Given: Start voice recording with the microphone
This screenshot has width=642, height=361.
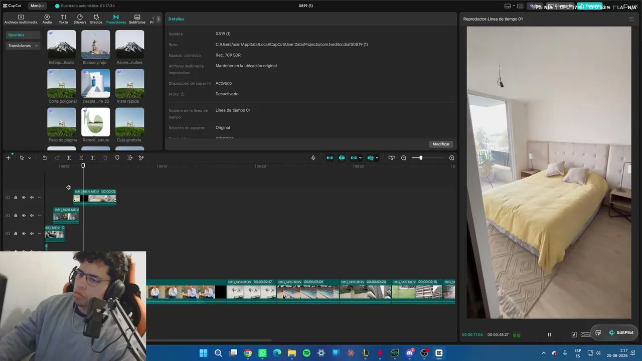Looking at the screenshot, I should (x=313, y=158).
